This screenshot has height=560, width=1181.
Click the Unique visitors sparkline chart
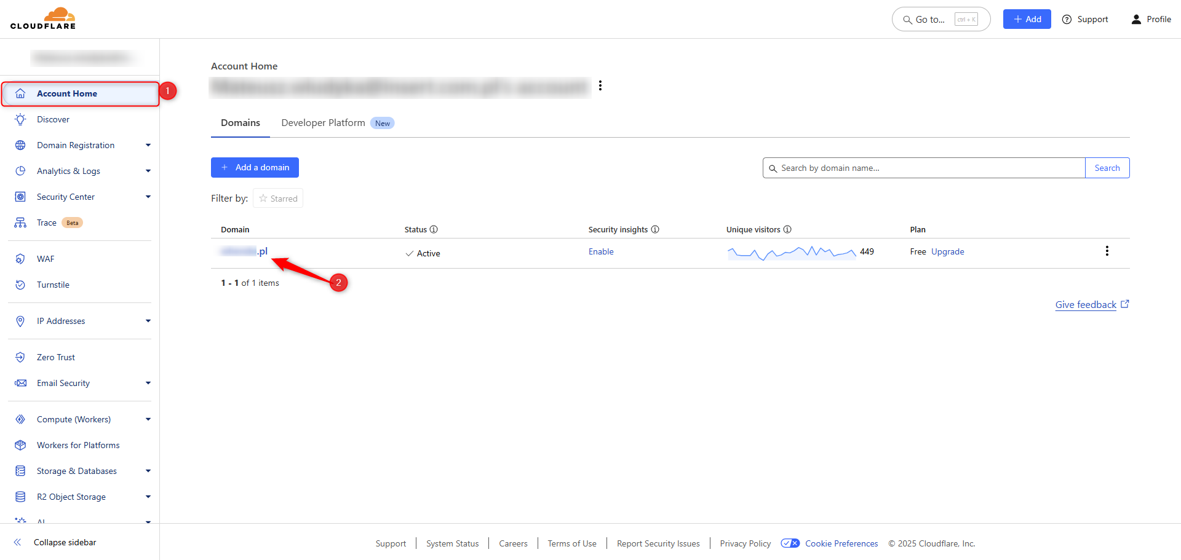coord(792,252)
